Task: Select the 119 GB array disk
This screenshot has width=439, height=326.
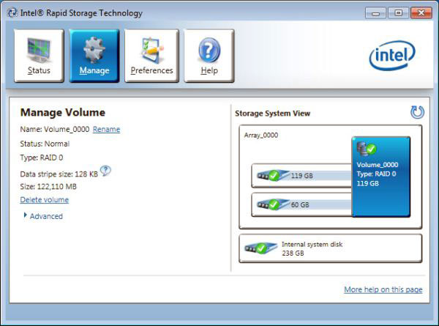Action: 301,176
